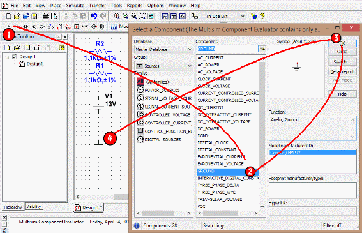Toggle the Design1 checkbox in tree
The width and height of the screenshot is (362, 233).
(x=15, y=57)
